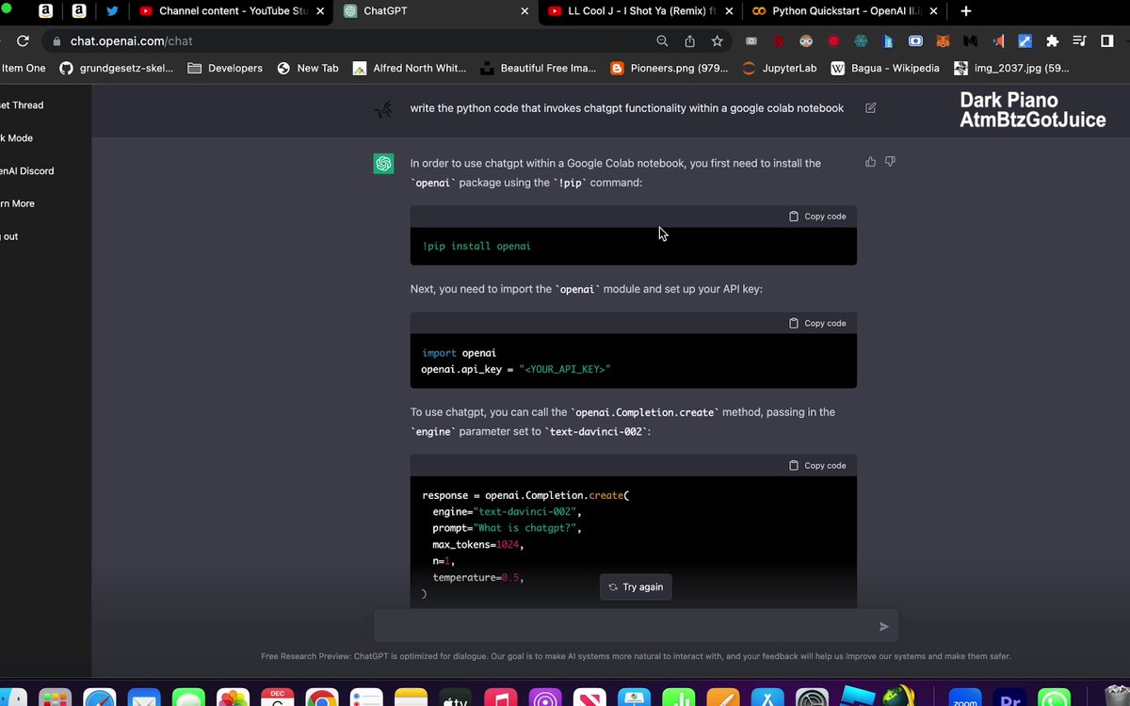Open the Beautiful Free Ima... bookmark
Viewport: 1130px width, 706px height.
click(x=539, y=68)
